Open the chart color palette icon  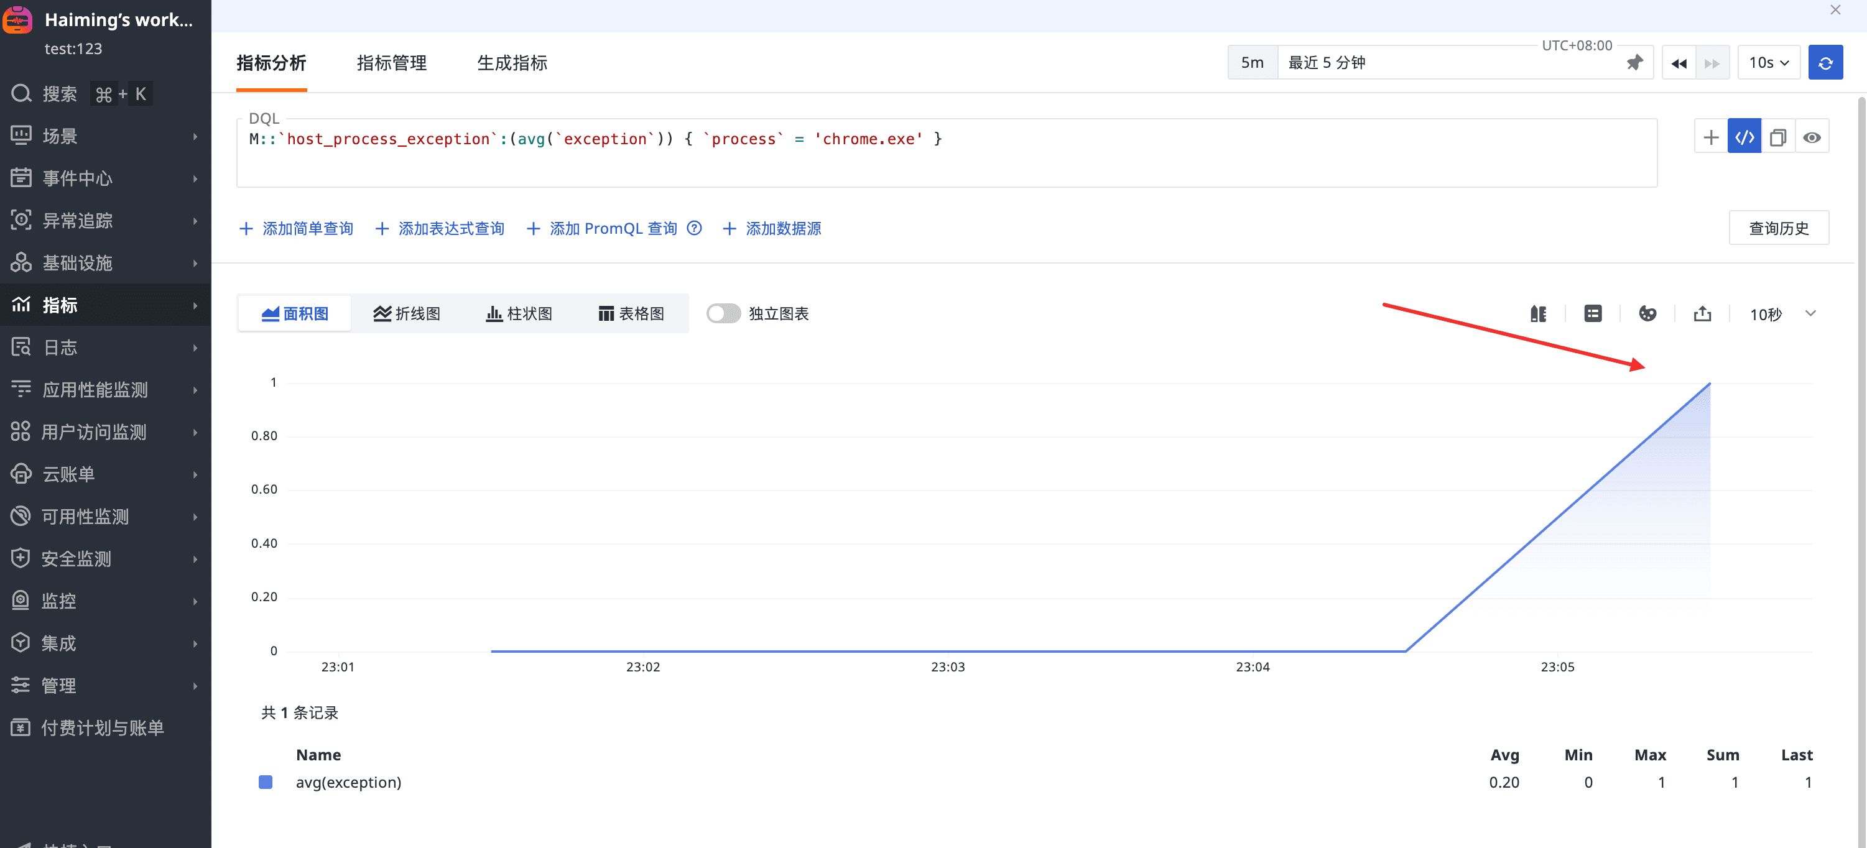click(1647, 314)
